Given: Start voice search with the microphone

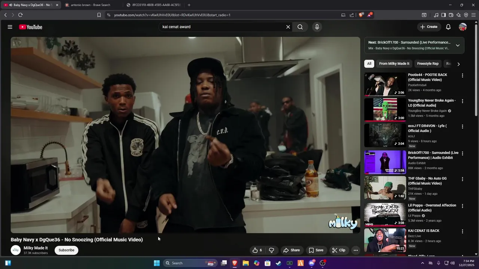Looking at the screenshot, I should pos(317,27).
